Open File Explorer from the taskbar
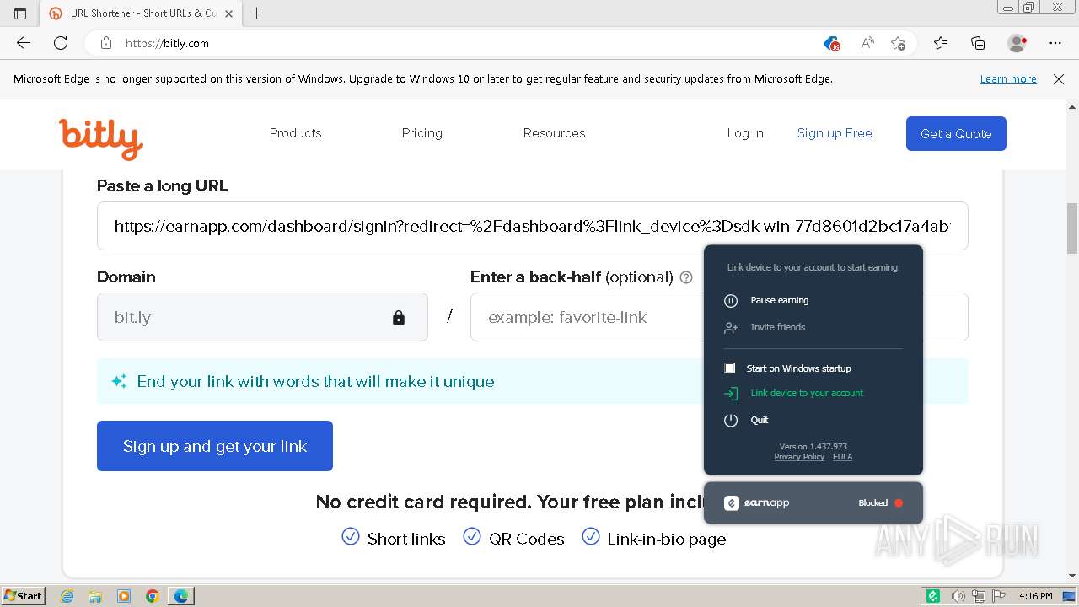 click(95, 596)
